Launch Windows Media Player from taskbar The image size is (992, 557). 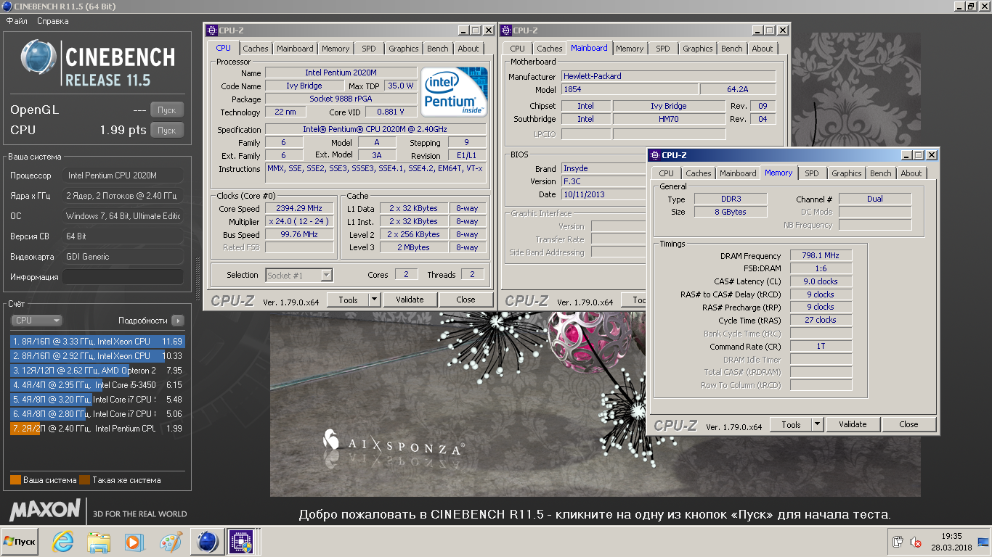(134, 542)
